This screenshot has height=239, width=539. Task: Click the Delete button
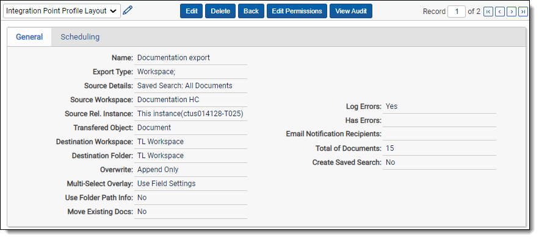click(220, 11)
